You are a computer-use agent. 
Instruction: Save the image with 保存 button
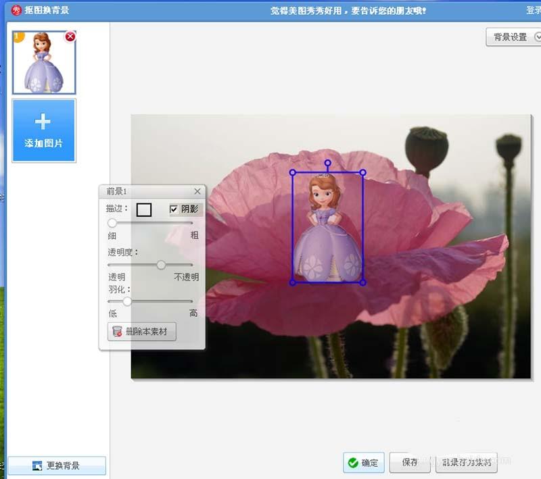[410, 463]
